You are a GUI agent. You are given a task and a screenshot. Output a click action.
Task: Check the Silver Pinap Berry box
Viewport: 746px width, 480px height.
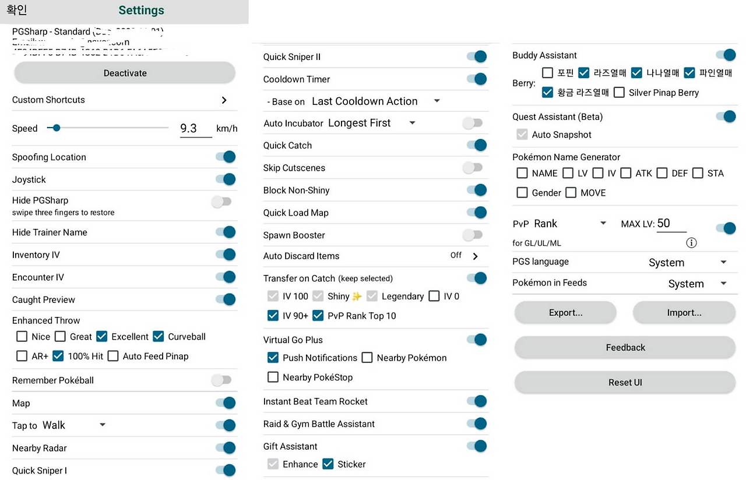pyautogui.click(x=619, y=93)
